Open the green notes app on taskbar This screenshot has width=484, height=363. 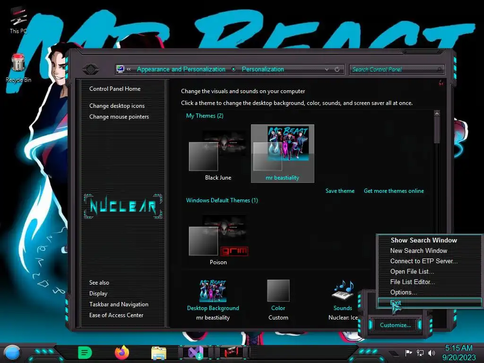click(85, 353)
